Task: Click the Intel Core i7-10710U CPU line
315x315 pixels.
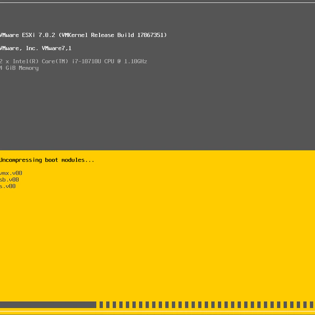Action: (x=73, y=61)
